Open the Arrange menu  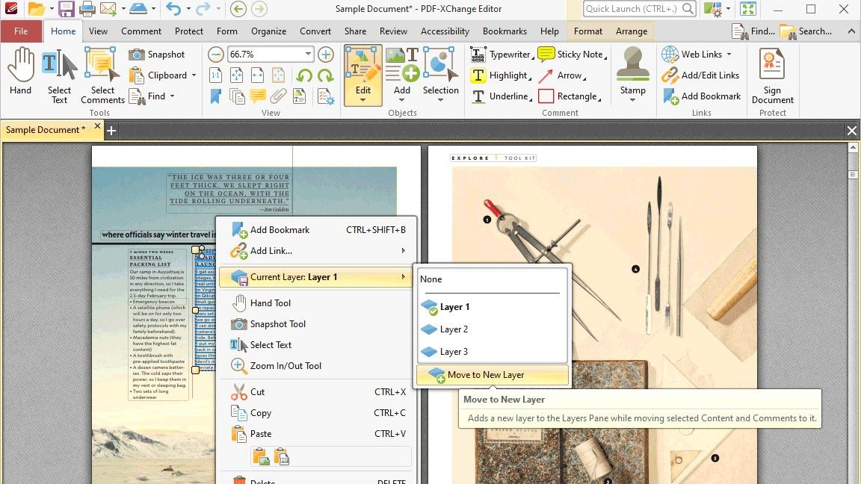pos(632,31)
